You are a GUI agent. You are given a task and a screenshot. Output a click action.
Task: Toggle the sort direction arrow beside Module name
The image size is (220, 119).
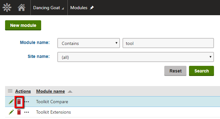[70, 91]
